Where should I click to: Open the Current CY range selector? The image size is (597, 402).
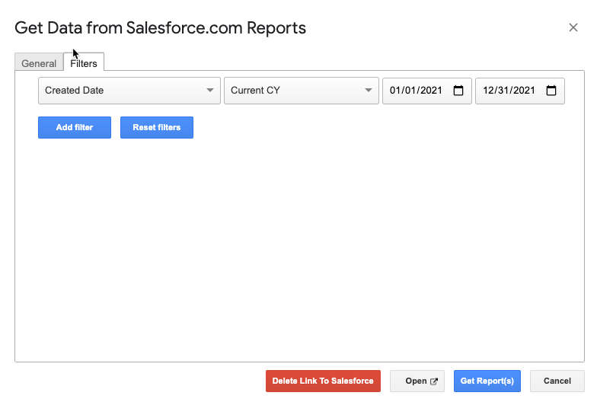point(302,91)
